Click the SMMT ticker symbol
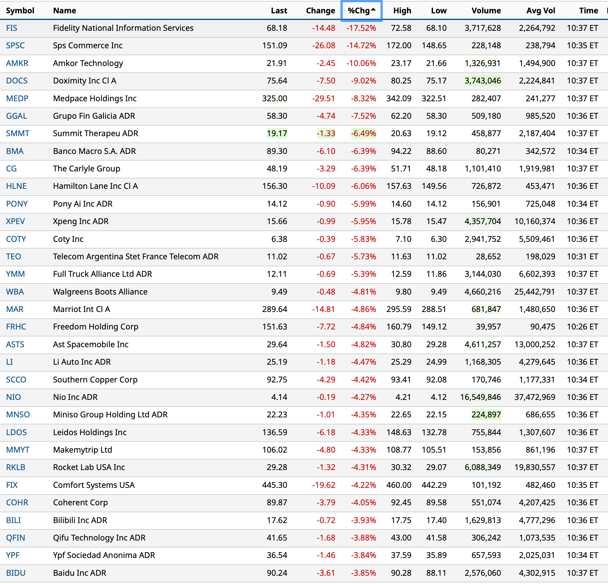Viewport: 608px width, 584px height. coord(17,134)
